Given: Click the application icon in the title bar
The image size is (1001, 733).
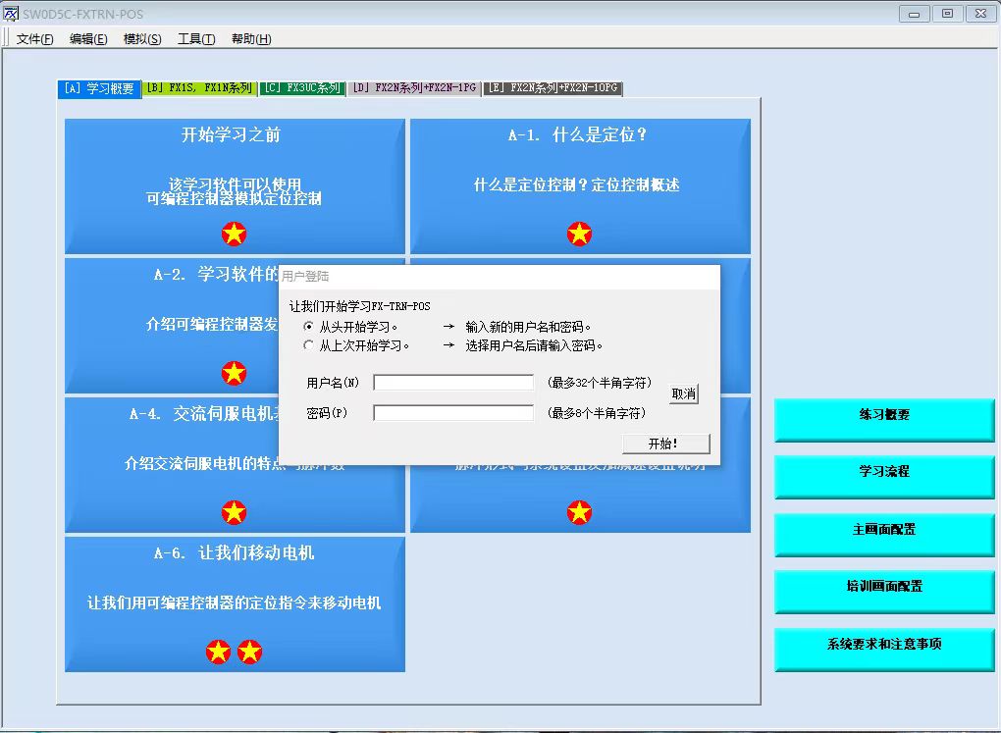Looking at the screenshot, I should [x=11, y=15].
